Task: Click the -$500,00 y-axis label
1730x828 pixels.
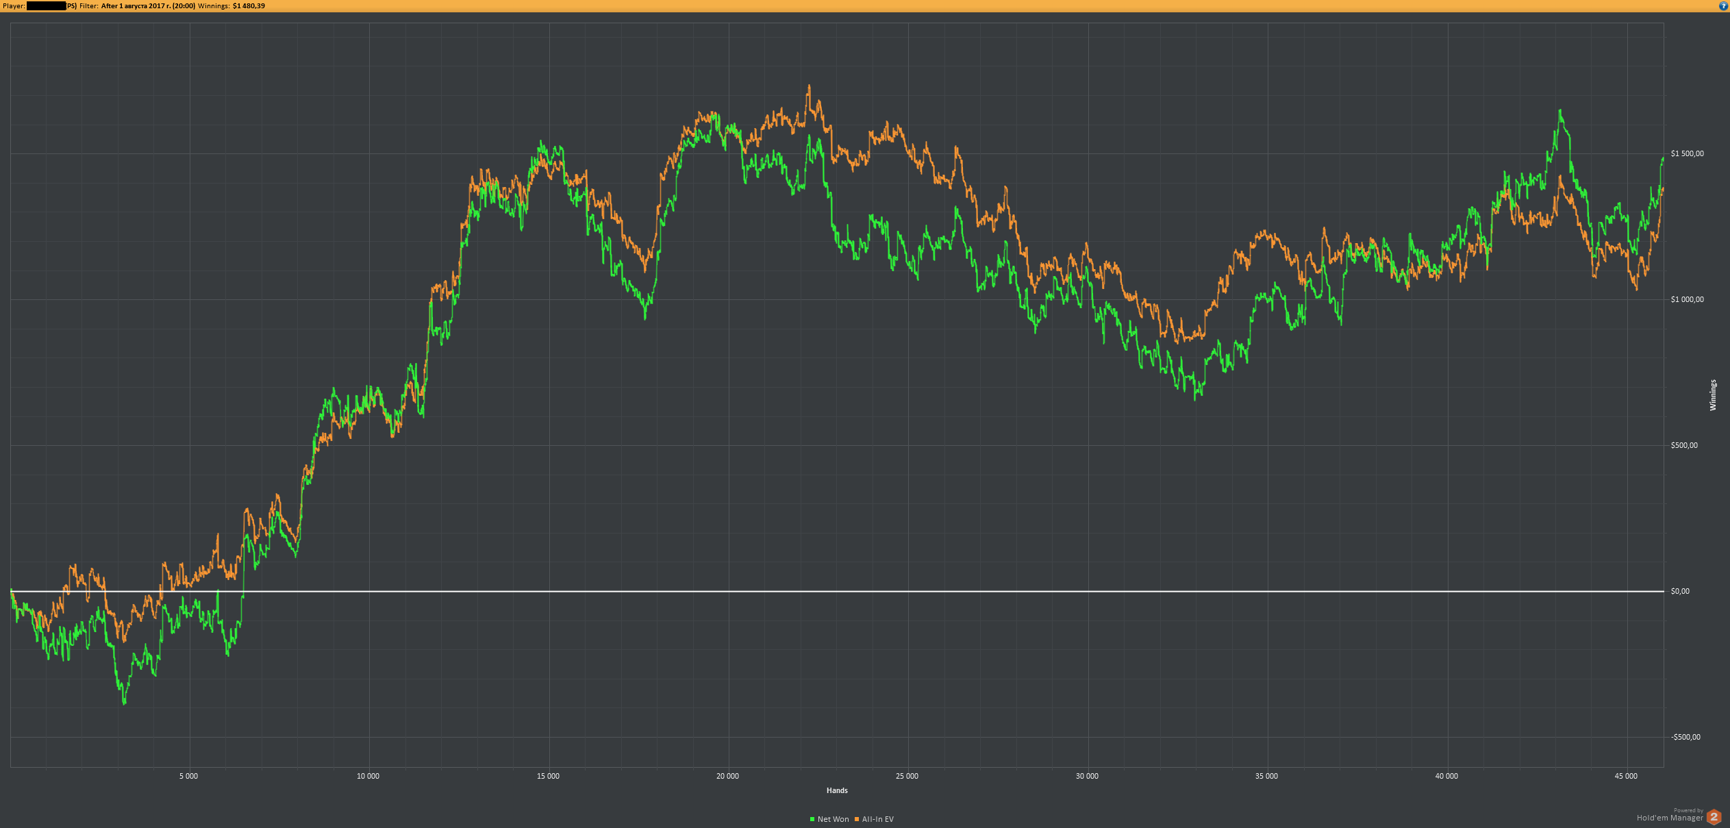Action: click(1685, 737)
